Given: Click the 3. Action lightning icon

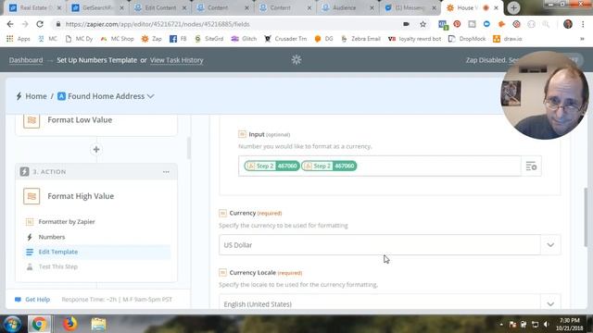Looking at the screenshot, I should (24, 172).
